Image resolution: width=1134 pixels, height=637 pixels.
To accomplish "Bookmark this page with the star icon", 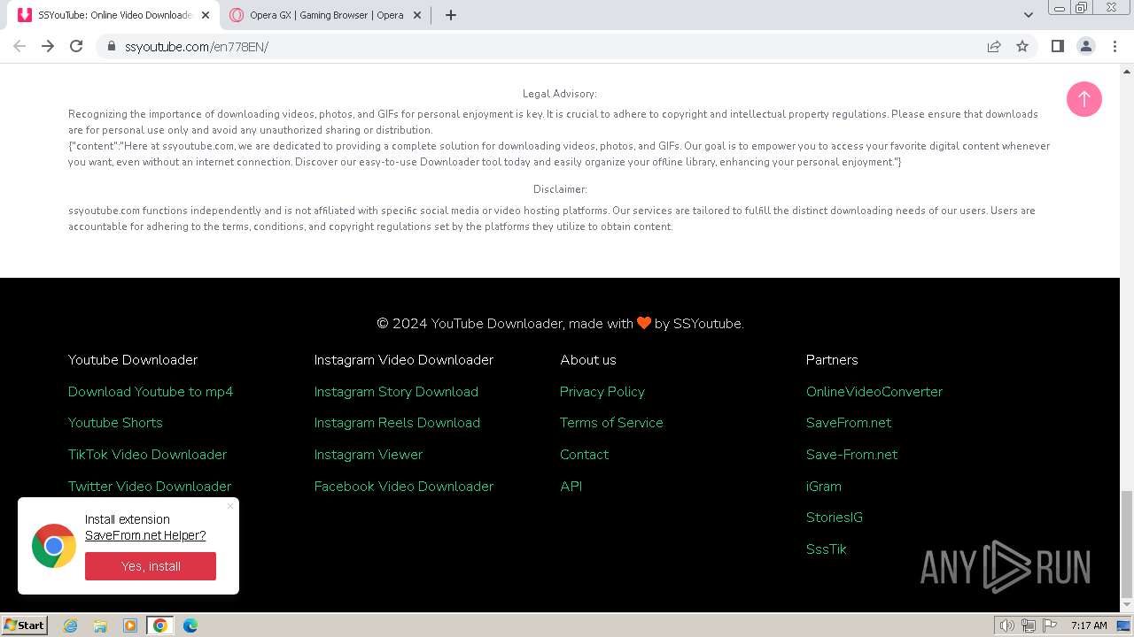I will (1022, 46).
